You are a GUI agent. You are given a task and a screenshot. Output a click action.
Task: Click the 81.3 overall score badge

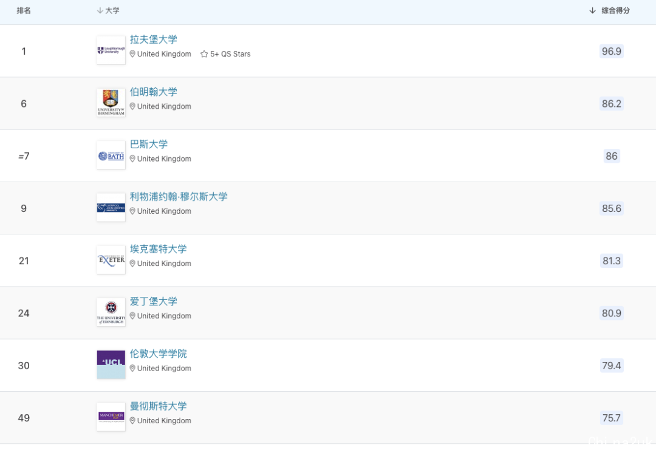611,261
